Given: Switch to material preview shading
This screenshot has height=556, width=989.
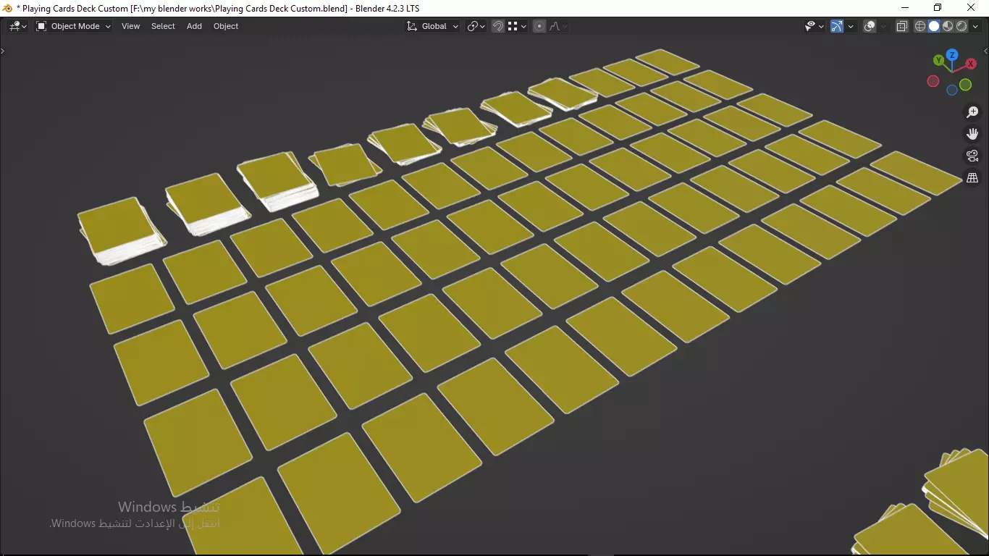Looking at the screenshot, I should point(948,26).
